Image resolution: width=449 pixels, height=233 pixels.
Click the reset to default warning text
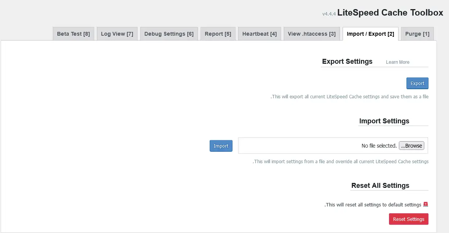tap(373, 205)
